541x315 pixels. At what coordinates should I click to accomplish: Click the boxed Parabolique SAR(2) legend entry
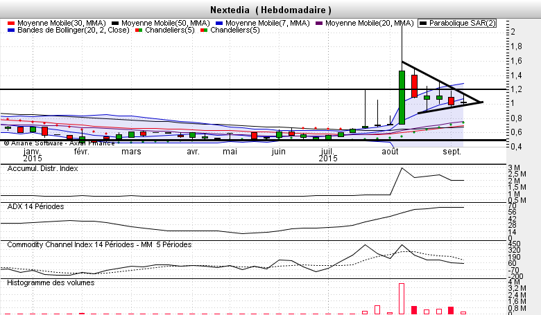[457, 23]
